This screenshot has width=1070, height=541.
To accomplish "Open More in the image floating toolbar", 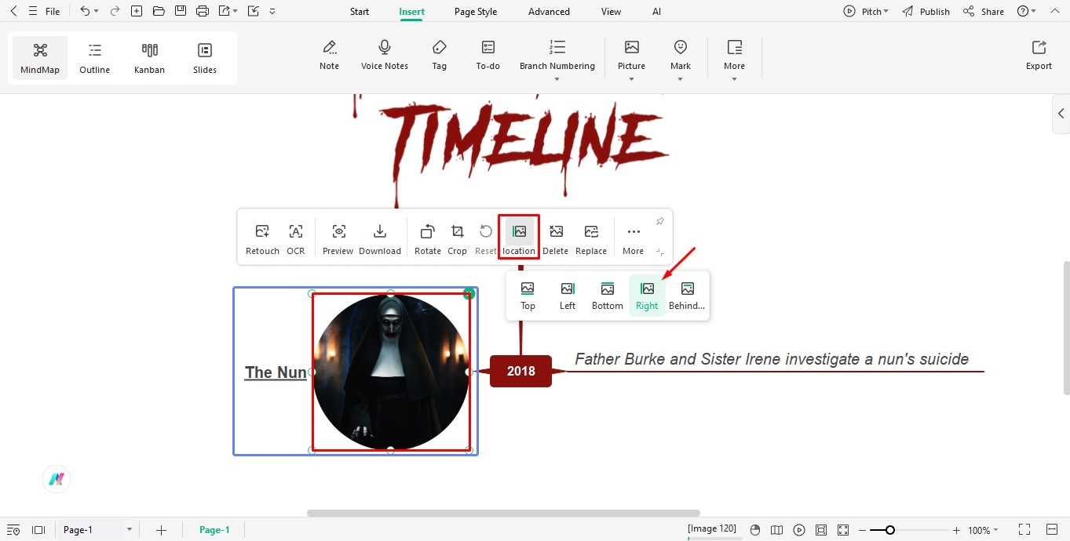I will (634, 239).
